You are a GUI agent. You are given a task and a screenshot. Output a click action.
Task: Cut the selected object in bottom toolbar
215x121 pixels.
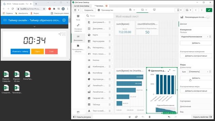130,117
